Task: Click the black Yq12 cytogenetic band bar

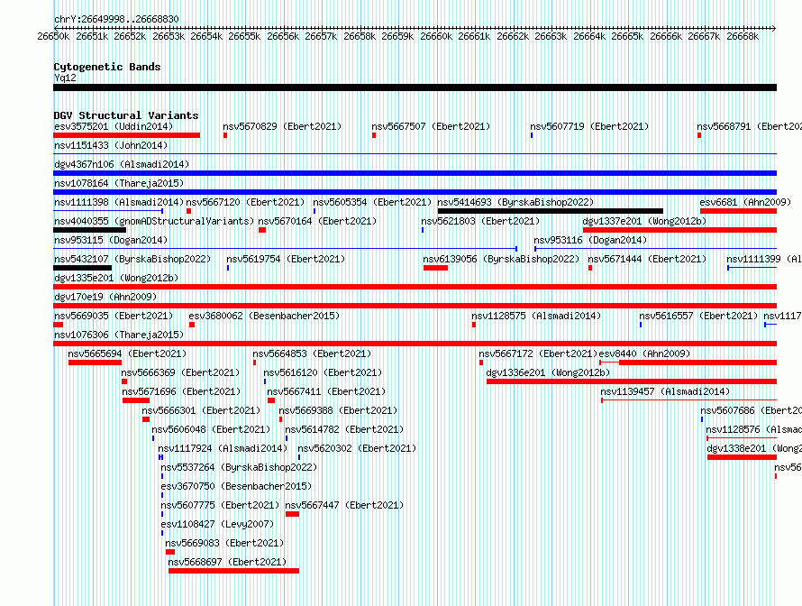Action: [x=415, y=87]
